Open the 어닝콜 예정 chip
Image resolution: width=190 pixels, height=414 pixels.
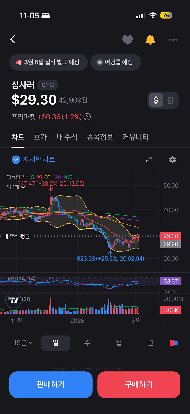coord(115,62)
